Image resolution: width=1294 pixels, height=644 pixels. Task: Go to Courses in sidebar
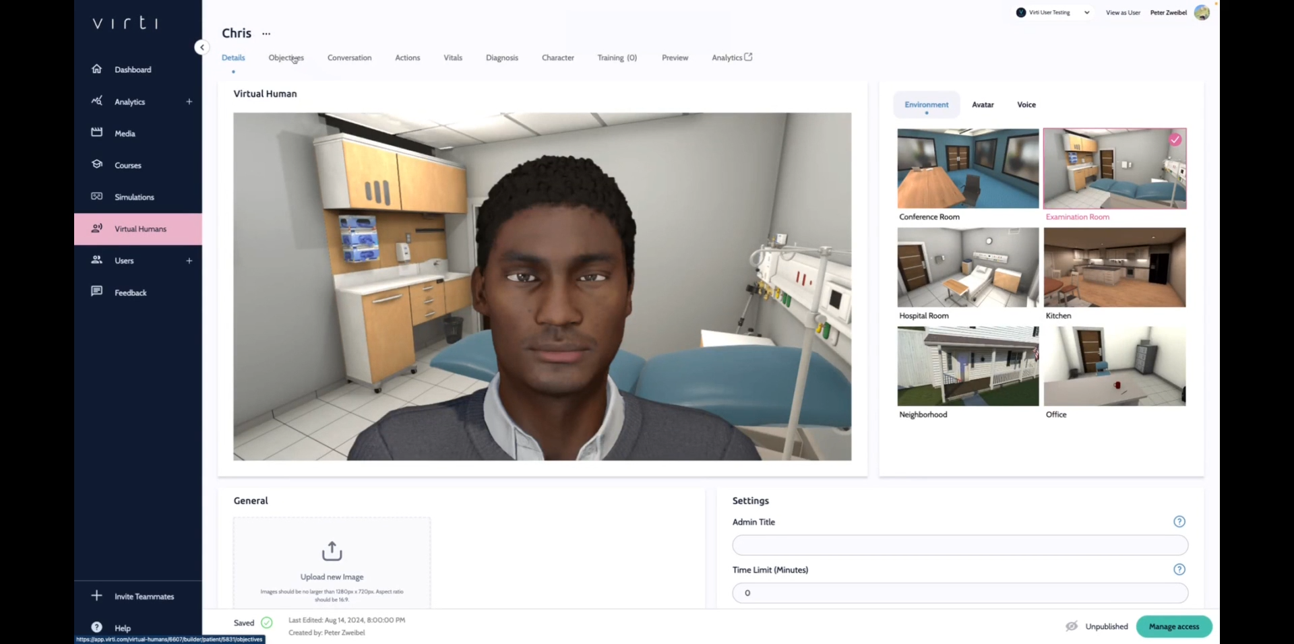click(128, 165)
